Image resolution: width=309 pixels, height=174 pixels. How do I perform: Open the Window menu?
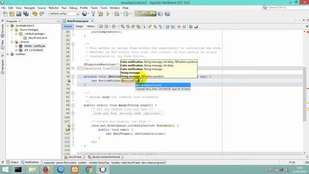114,8
